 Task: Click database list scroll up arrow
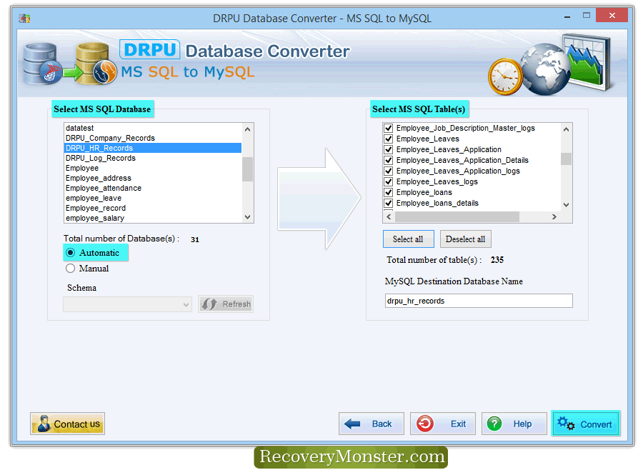(247, 129)
